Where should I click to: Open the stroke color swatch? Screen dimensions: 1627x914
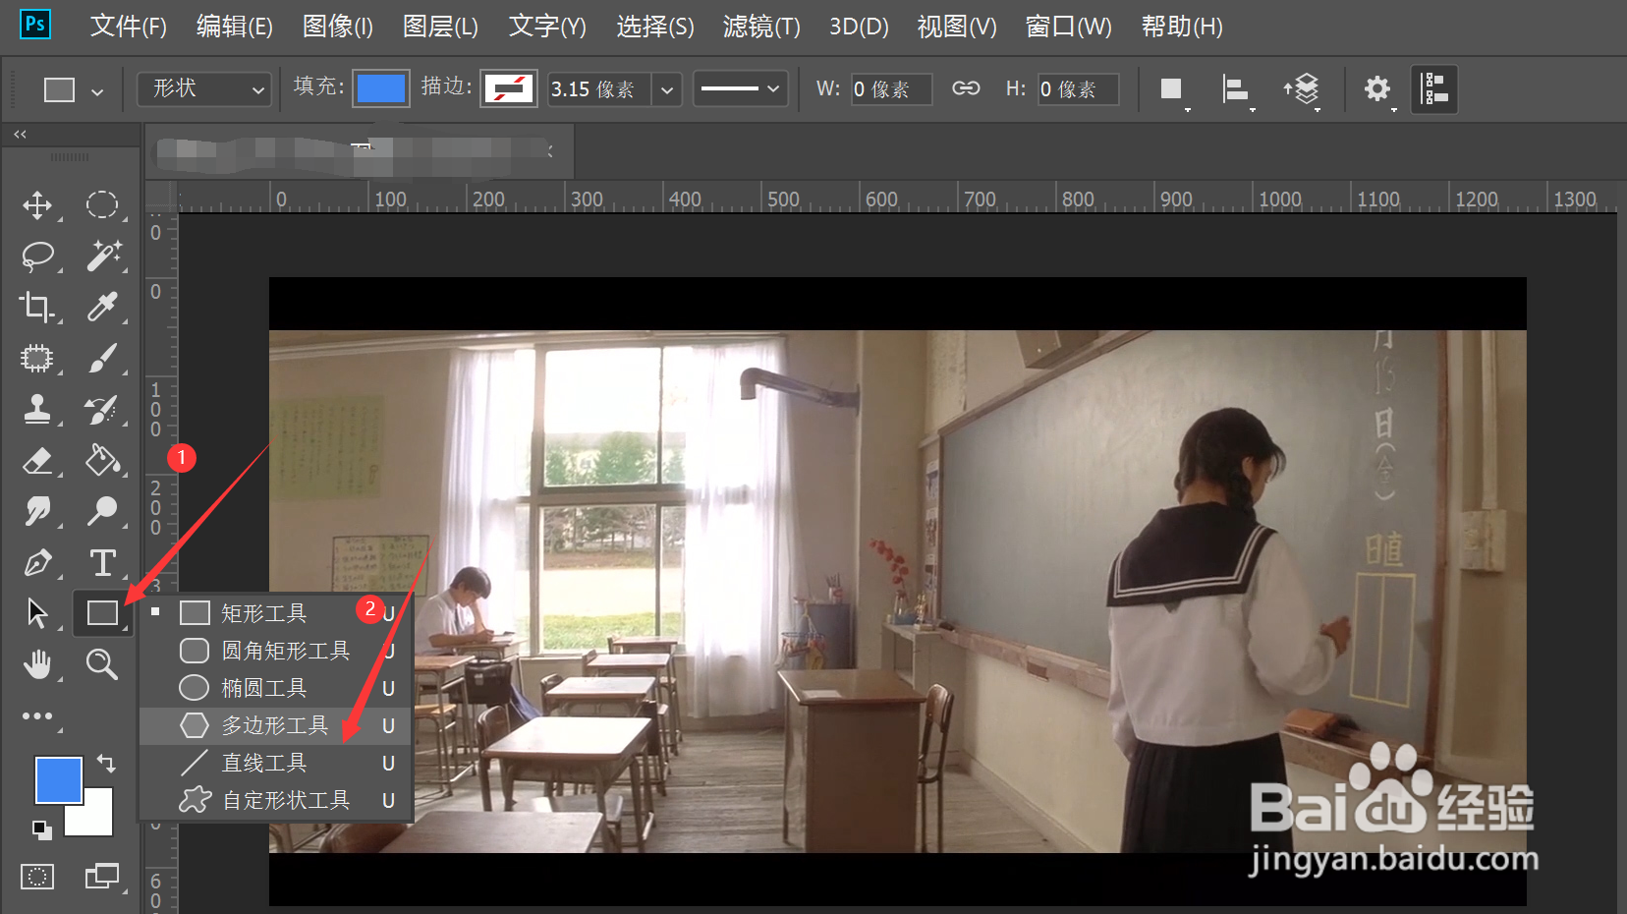click(x=509, y=88)
